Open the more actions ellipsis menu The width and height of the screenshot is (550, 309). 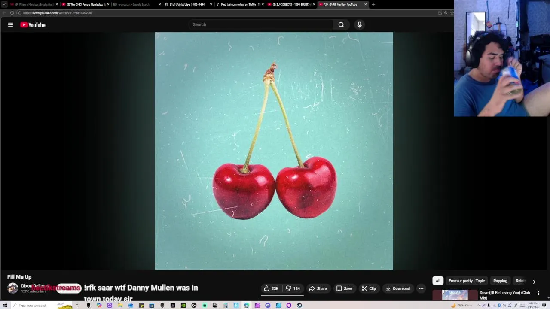coord(421,288)
